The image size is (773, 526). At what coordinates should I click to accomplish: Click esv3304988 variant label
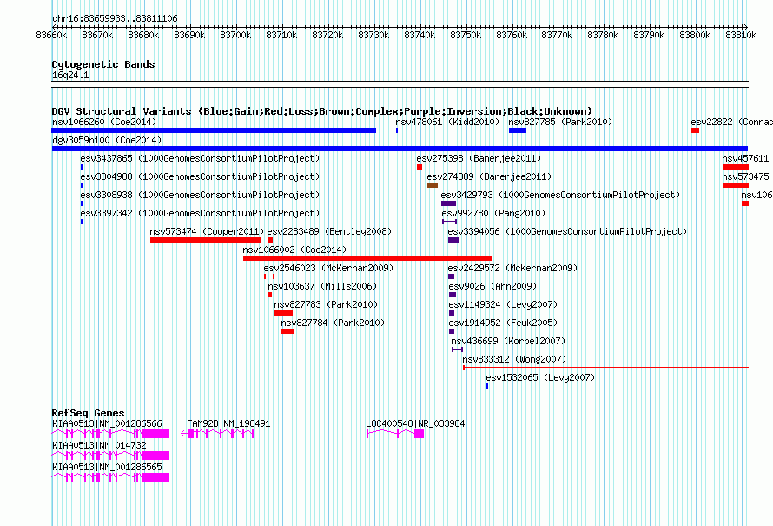(200, 176)
